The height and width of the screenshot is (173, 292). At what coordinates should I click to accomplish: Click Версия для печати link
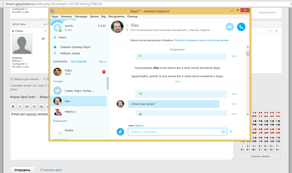pos(26,79)
